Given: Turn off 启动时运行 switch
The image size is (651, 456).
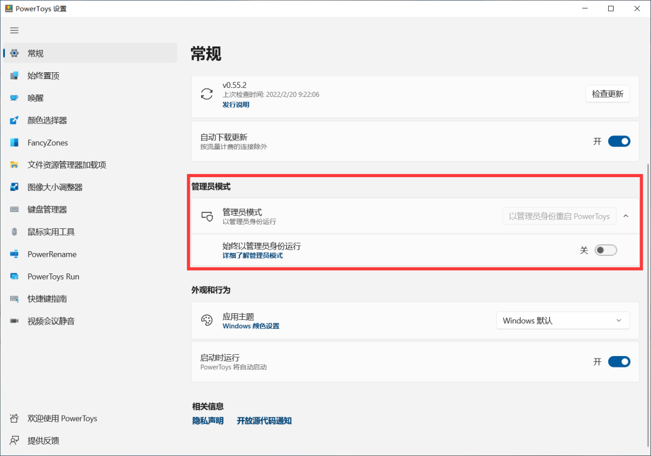Looking at the screenshot, I should point(619,361).
